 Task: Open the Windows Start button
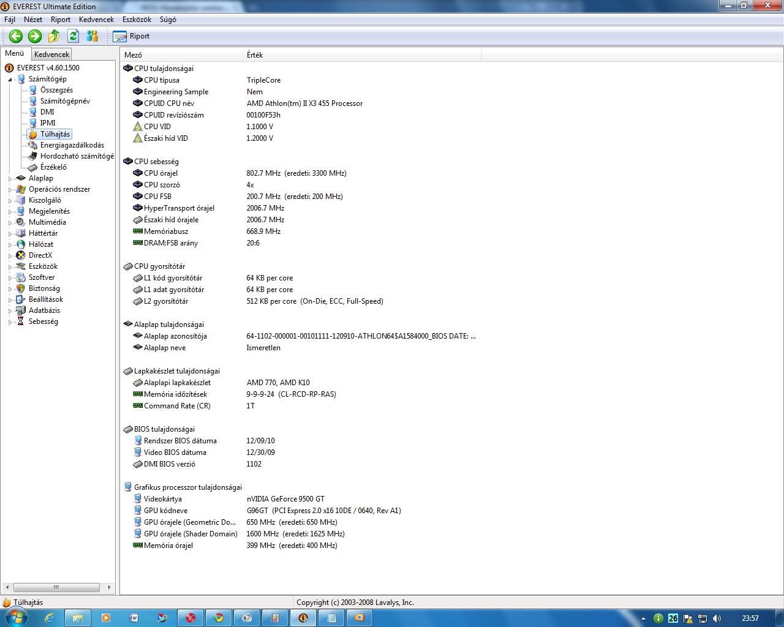coord(15,617)
